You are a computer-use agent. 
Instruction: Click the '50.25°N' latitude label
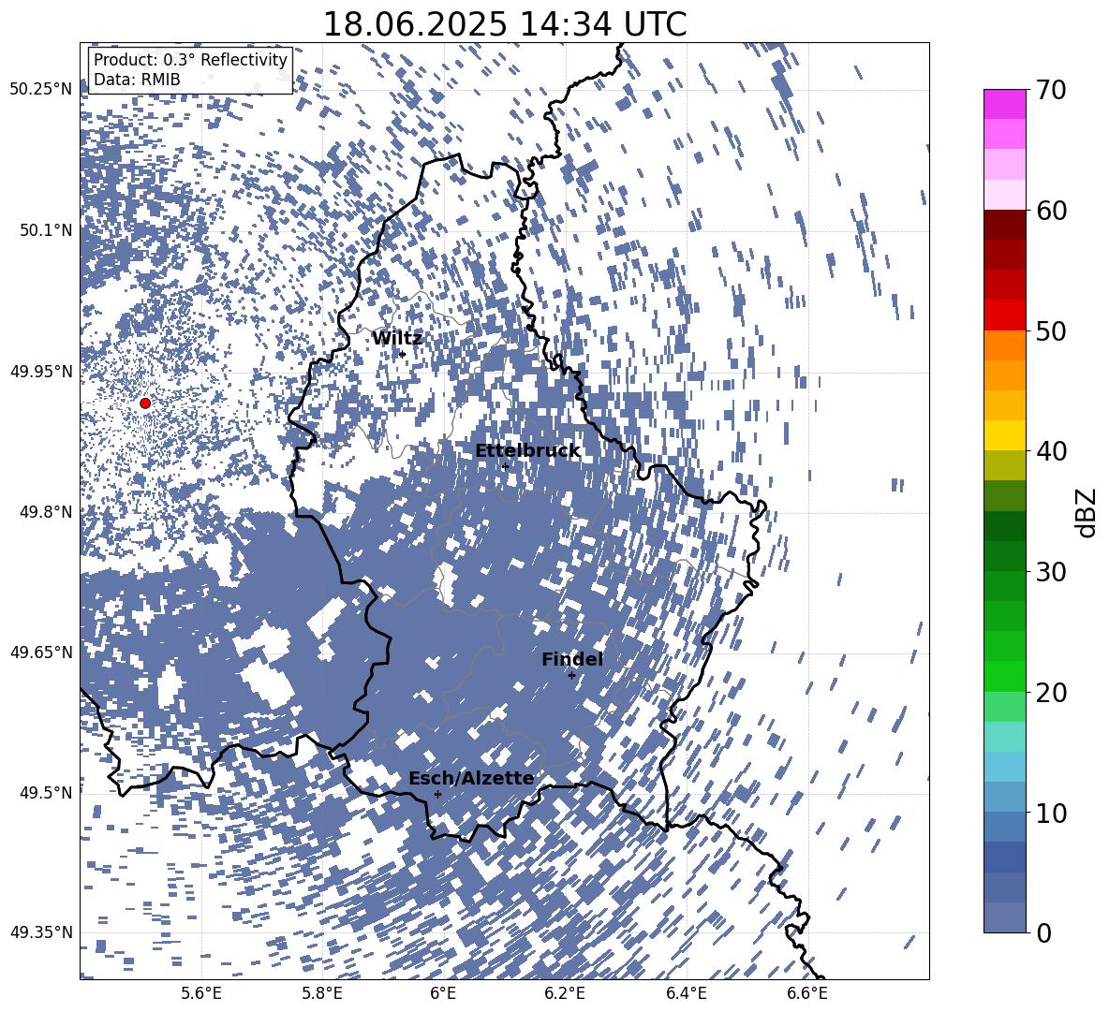tap(42, 90)
